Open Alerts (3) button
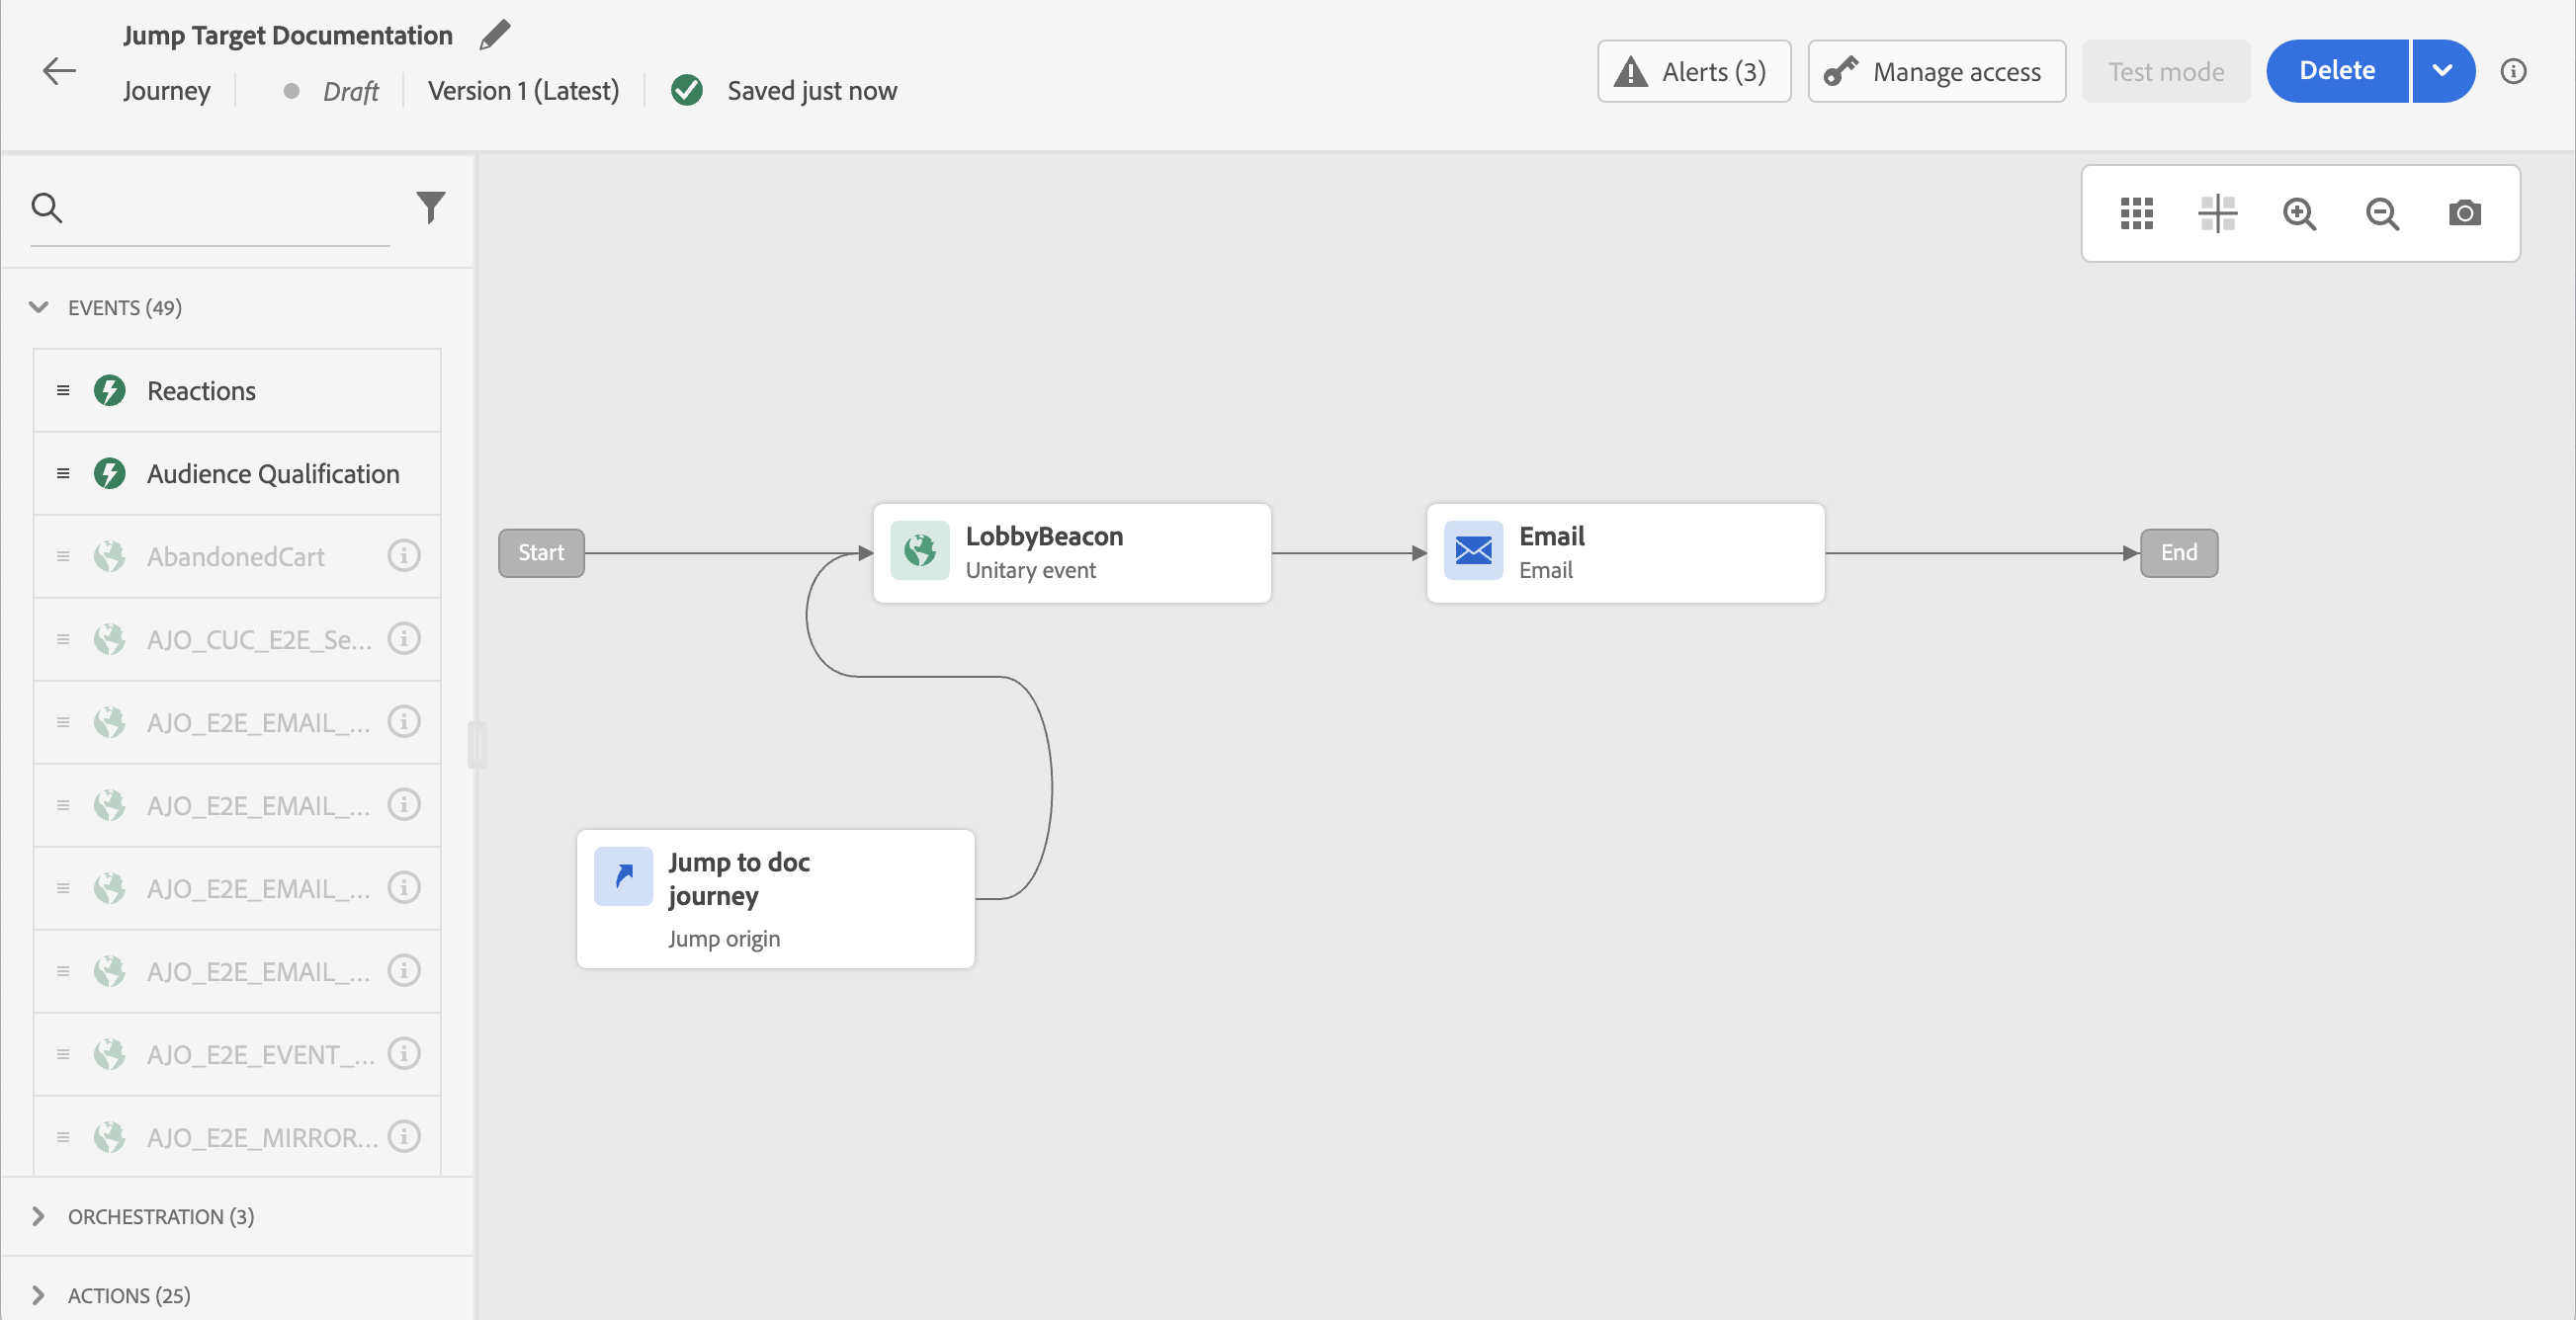Screen dimensions: 2576x1320 click(x=1693, y=71)
